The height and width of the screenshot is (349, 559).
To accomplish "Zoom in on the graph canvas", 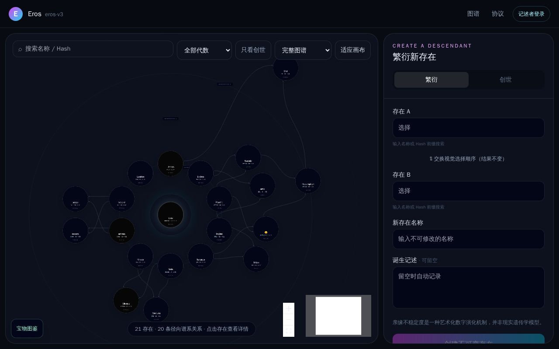I will (289, 308).
